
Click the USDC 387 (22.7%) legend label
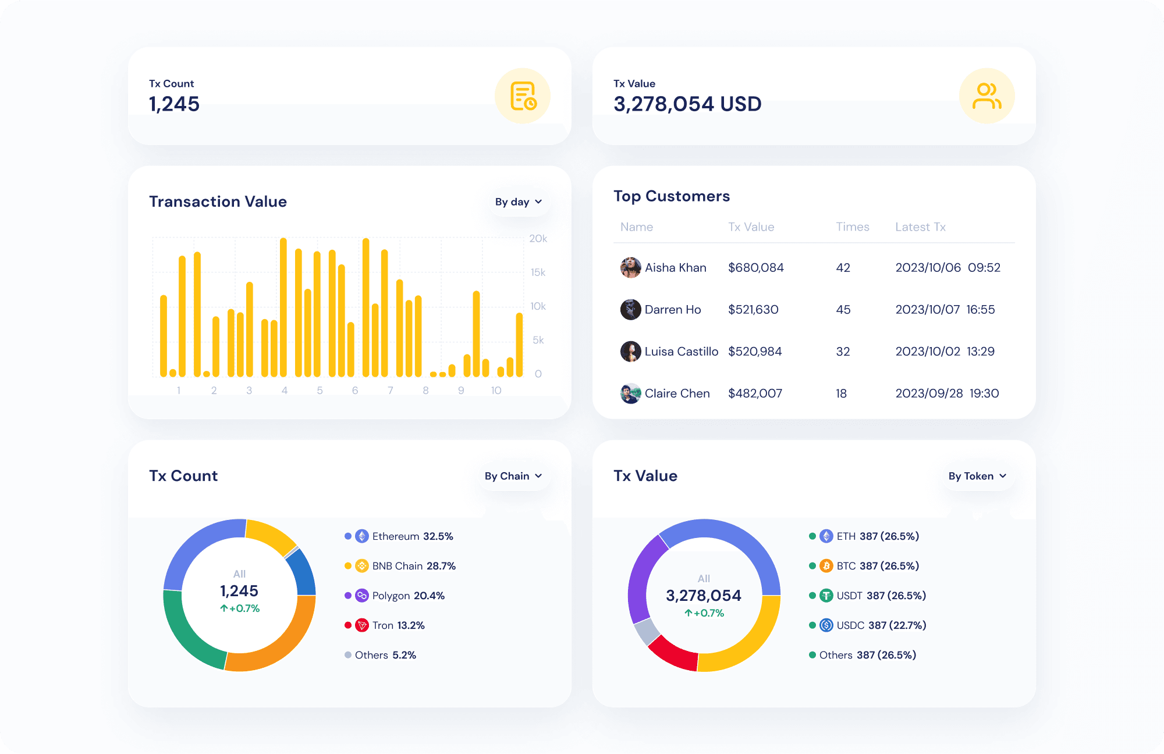click(881, 625)
